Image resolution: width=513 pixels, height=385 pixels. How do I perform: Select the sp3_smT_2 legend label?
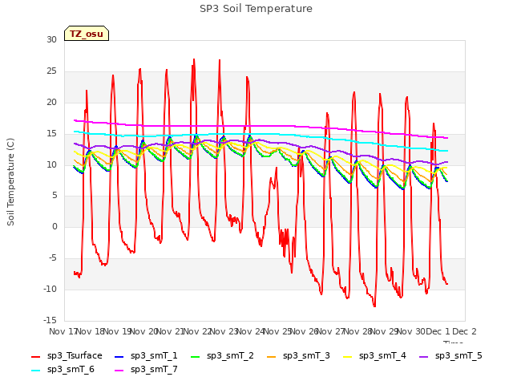230,356
